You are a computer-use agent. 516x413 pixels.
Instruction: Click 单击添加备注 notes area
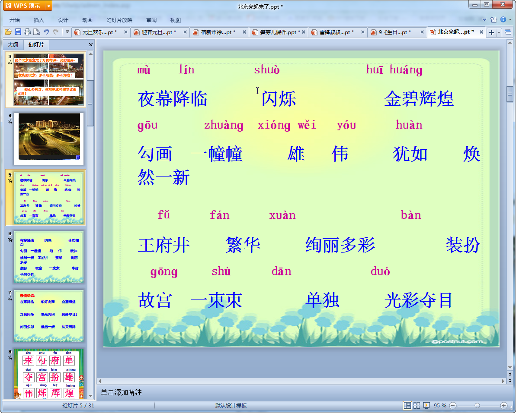coord(122,392)
